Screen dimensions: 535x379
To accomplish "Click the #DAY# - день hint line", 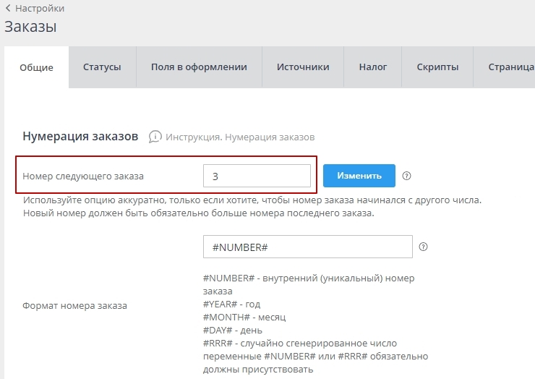I will coord(233,330).
